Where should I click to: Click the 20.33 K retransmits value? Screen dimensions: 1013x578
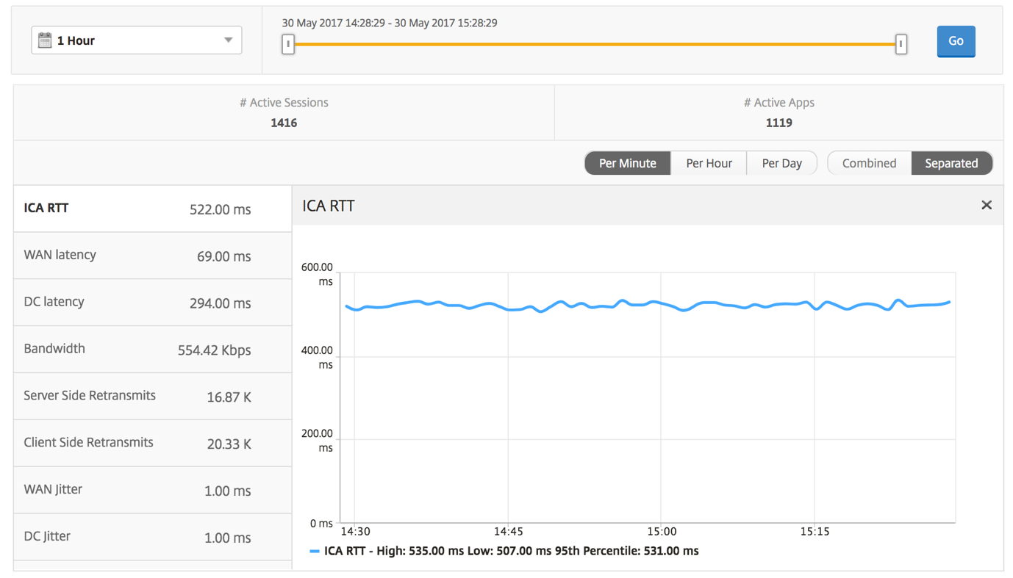coord(229,444)
